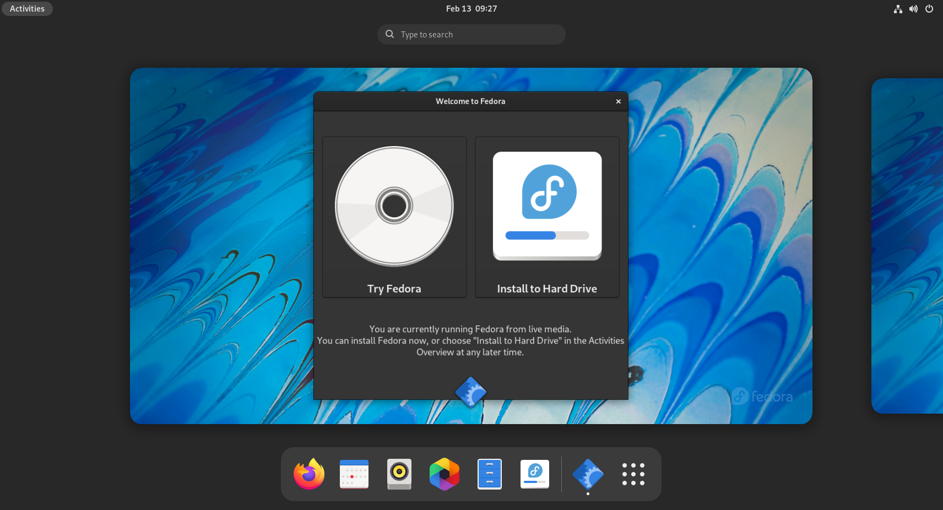The image size is (943, 510).
Task: Select Install to Hard Drive
Action: tap(547, 216)
